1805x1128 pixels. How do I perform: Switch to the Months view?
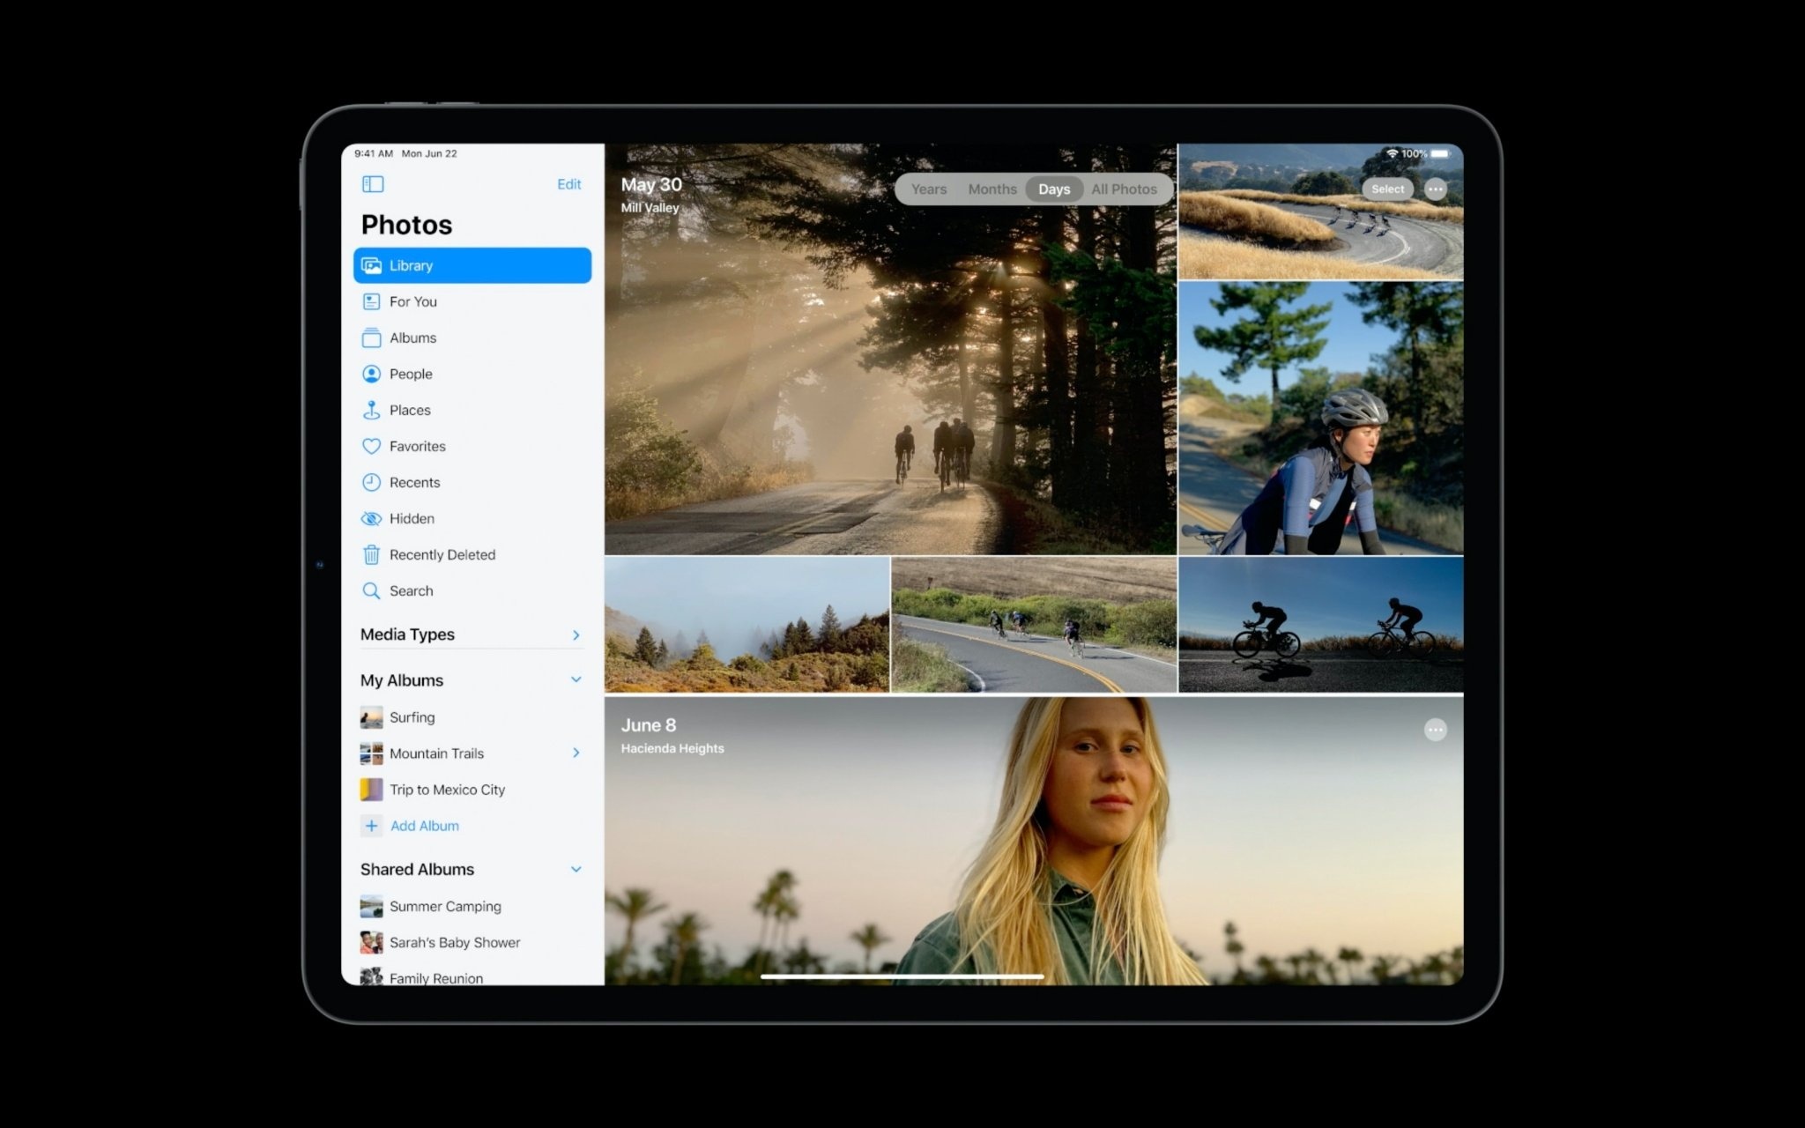coord(992,189)
